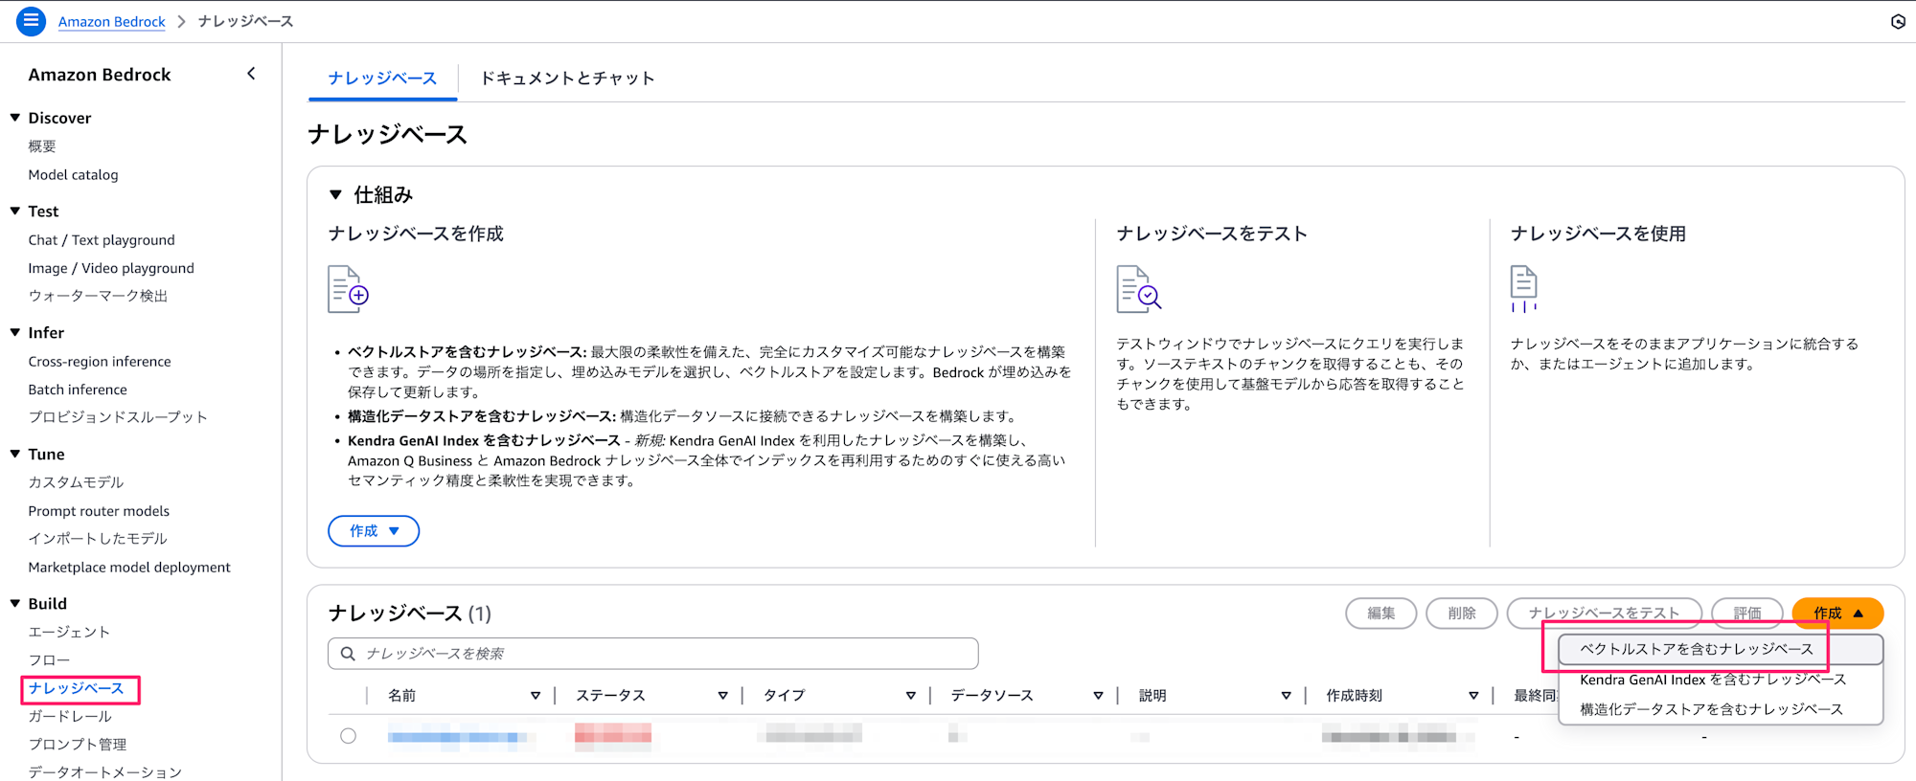Click the ナレッジベース breadcrumb text
Viewport: 1916px width, 781px height.
(x=245, y=21)
